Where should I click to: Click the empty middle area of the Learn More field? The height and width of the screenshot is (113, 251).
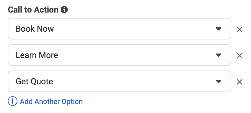coord(136,55)
